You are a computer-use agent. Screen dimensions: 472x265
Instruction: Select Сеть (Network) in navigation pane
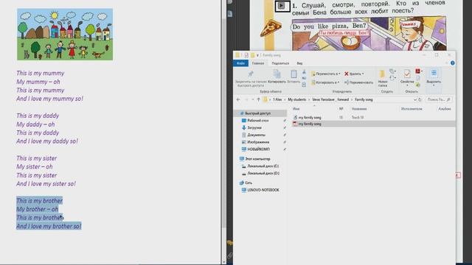click(249, 183)
